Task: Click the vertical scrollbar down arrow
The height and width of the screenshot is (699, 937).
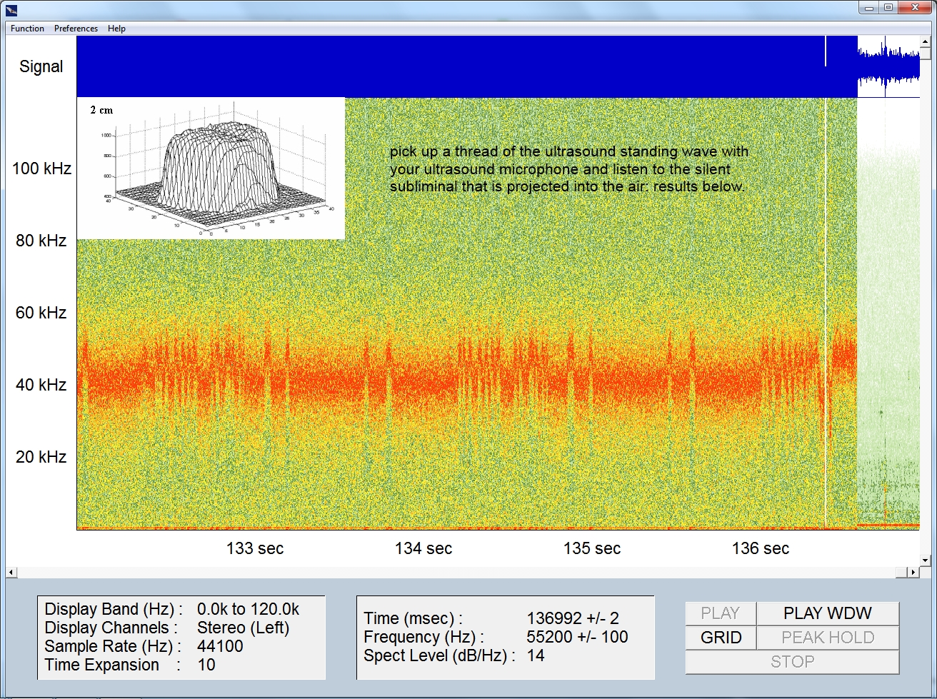Action: pos(926,560)
